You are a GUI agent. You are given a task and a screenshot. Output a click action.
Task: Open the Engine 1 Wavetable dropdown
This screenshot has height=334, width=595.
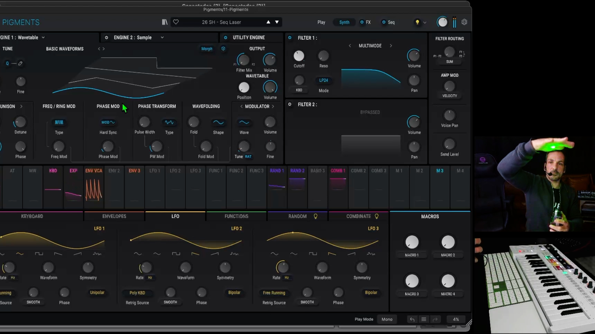42,37
